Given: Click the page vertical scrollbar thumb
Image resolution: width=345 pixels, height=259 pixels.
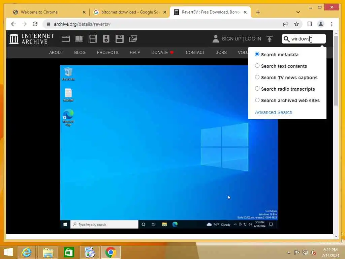Looking at the screenshot, I should pos(336,70).
